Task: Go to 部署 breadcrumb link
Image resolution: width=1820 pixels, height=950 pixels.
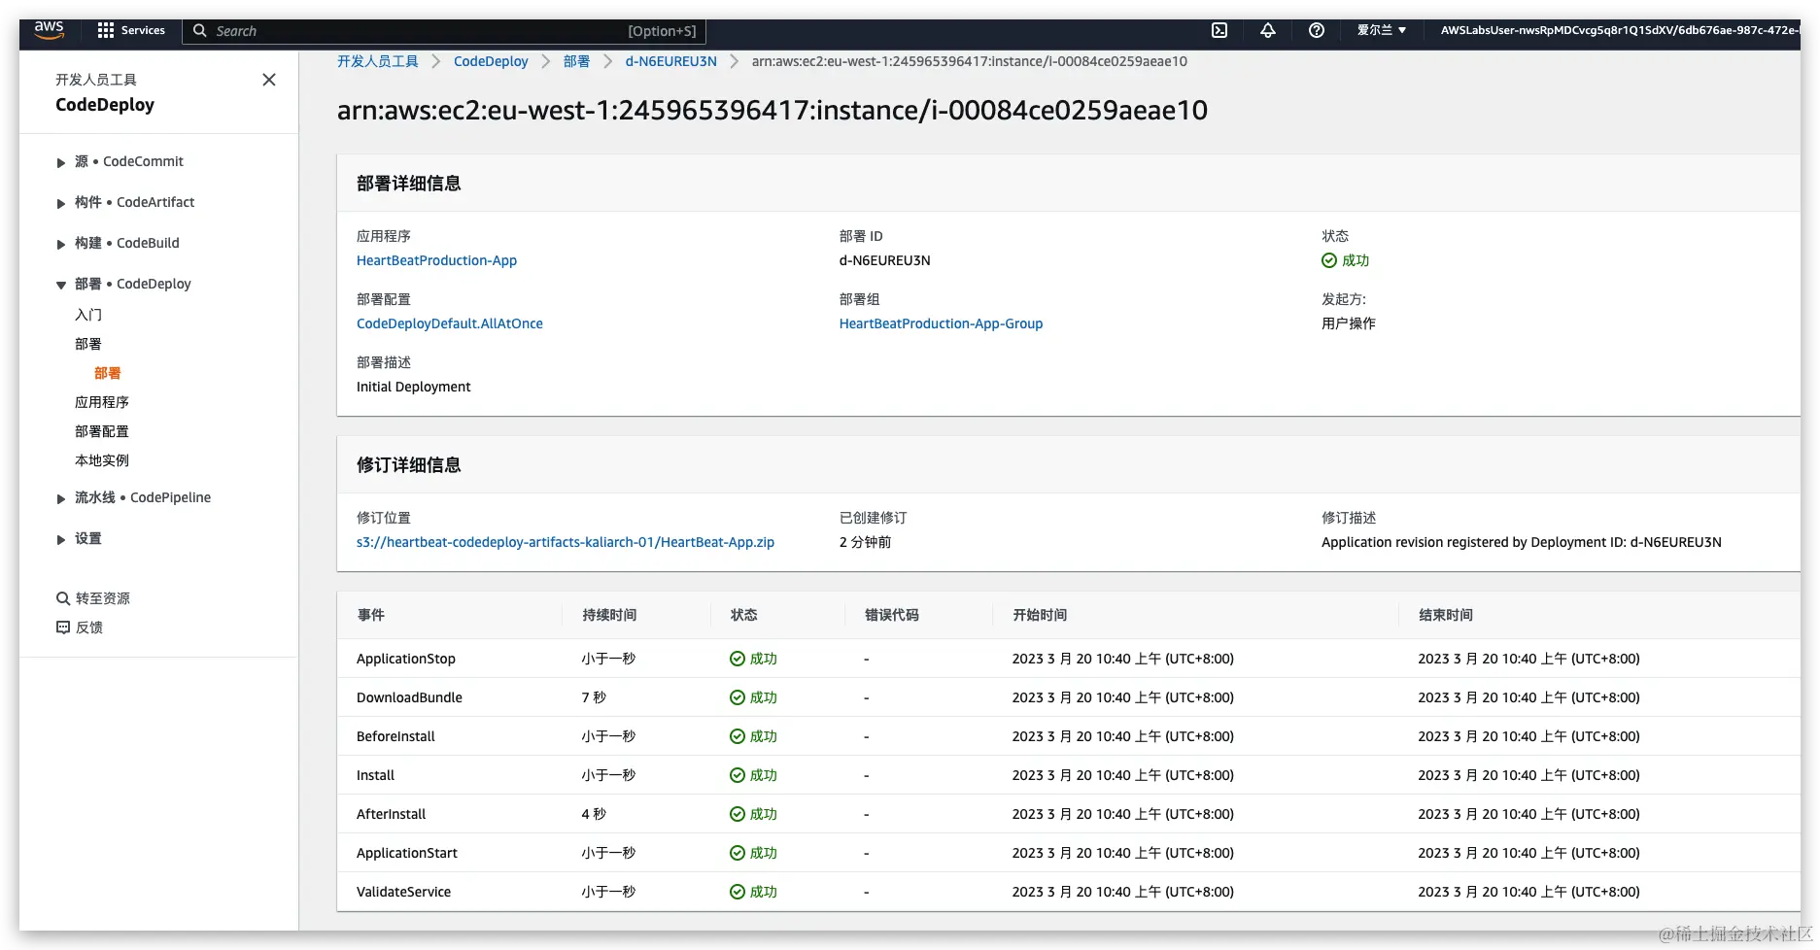Action: click(577, 61)
